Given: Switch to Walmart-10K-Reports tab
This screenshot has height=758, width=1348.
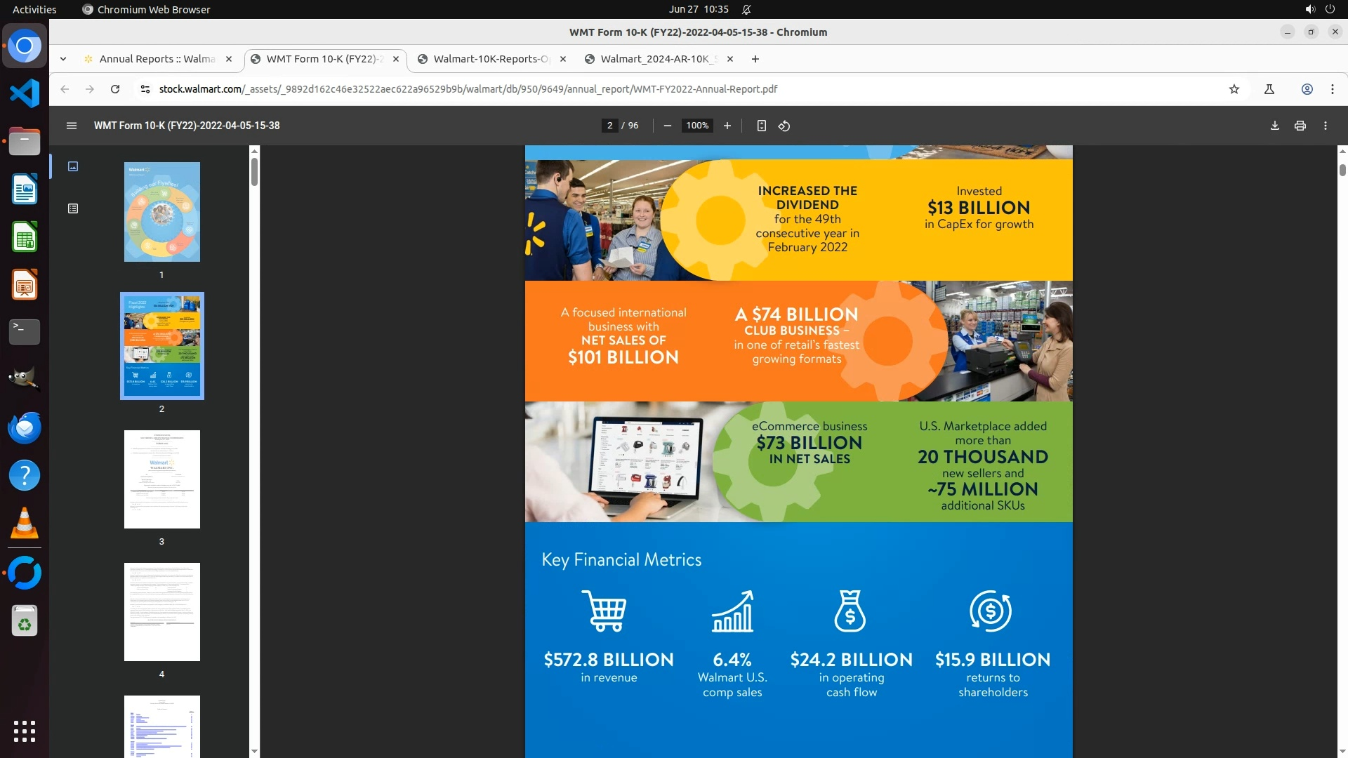Looking at the screenshot, I should click(x=491, y=59).
